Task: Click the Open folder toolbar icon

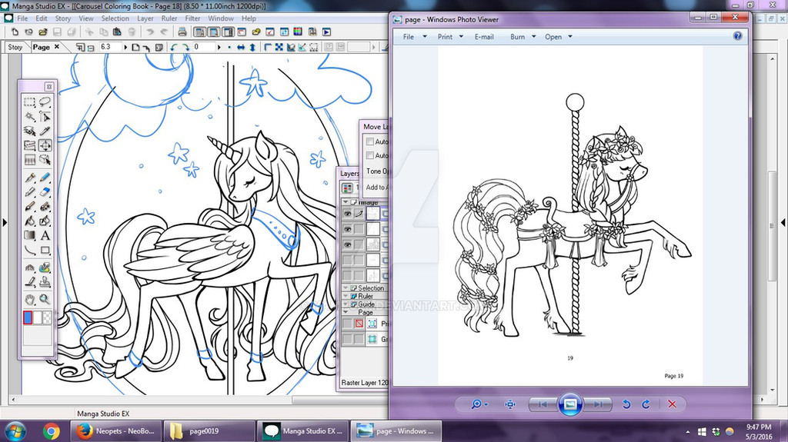Action: (x=43, y=32)
